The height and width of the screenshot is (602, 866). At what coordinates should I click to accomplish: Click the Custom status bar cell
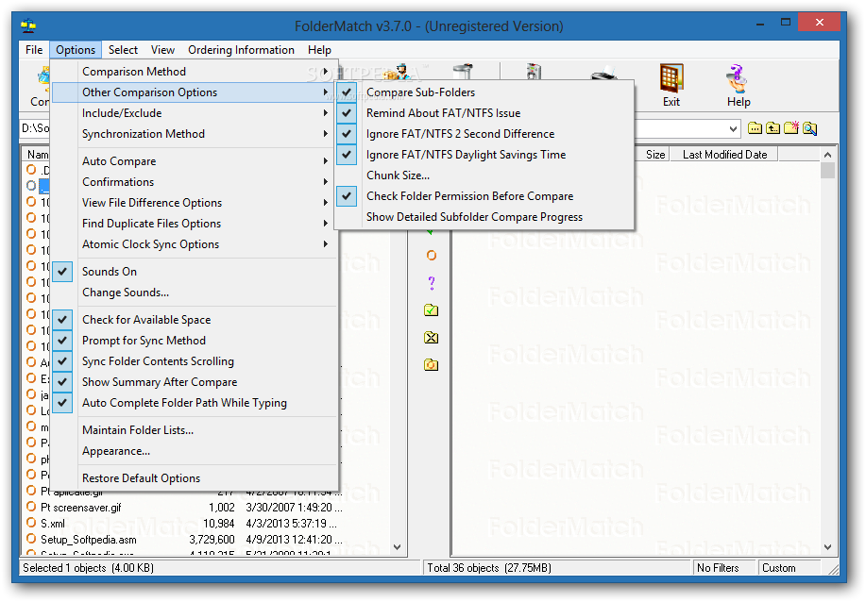790,568
